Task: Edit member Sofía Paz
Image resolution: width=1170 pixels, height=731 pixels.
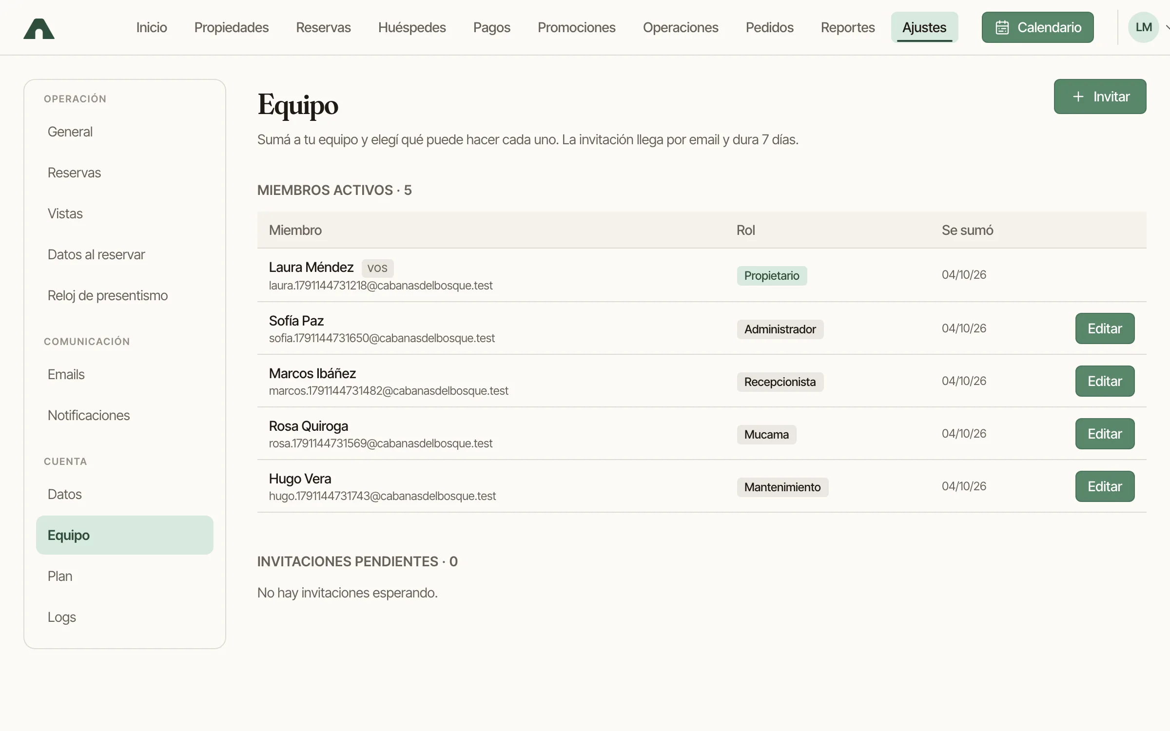Action: click(x=1105, y=328)
